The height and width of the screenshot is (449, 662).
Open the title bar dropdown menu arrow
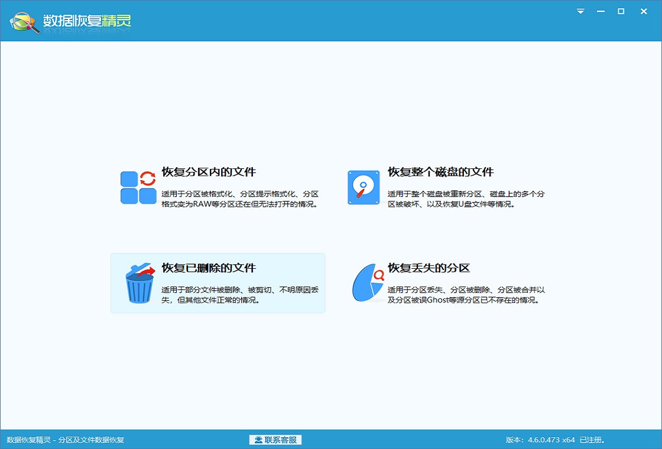click(x=580, y=11)
